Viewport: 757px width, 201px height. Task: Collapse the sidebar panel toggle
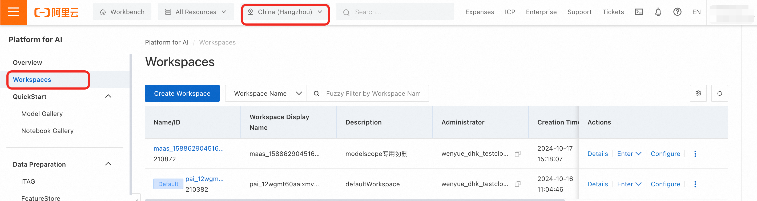click(136, 198)
